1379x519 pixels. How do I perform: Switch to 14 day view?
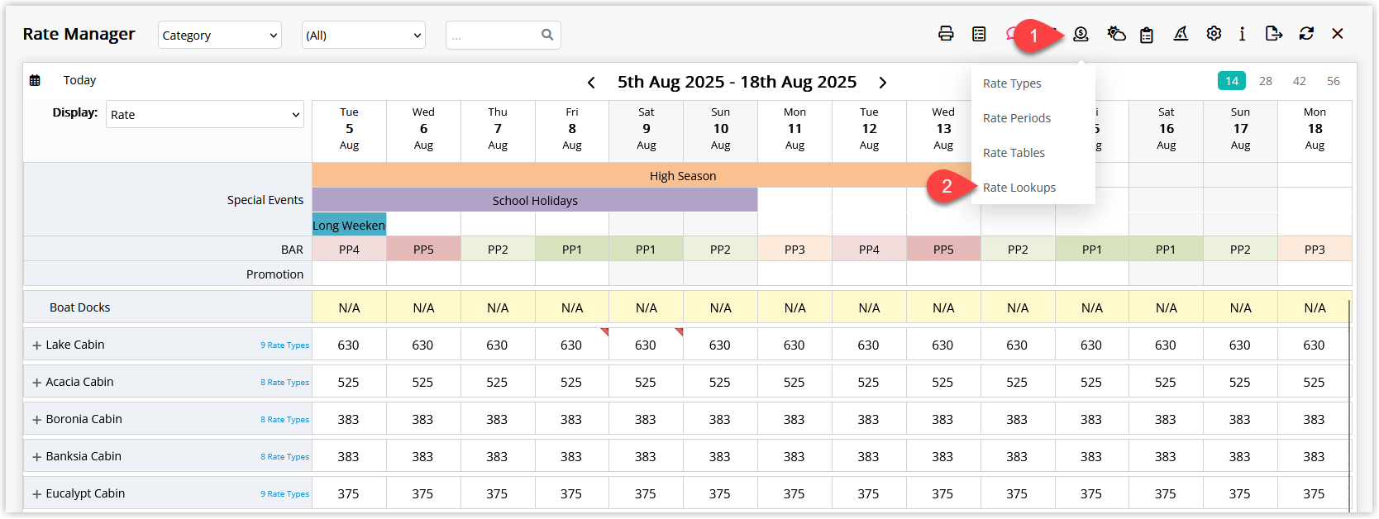click(x=1232, y=81)
